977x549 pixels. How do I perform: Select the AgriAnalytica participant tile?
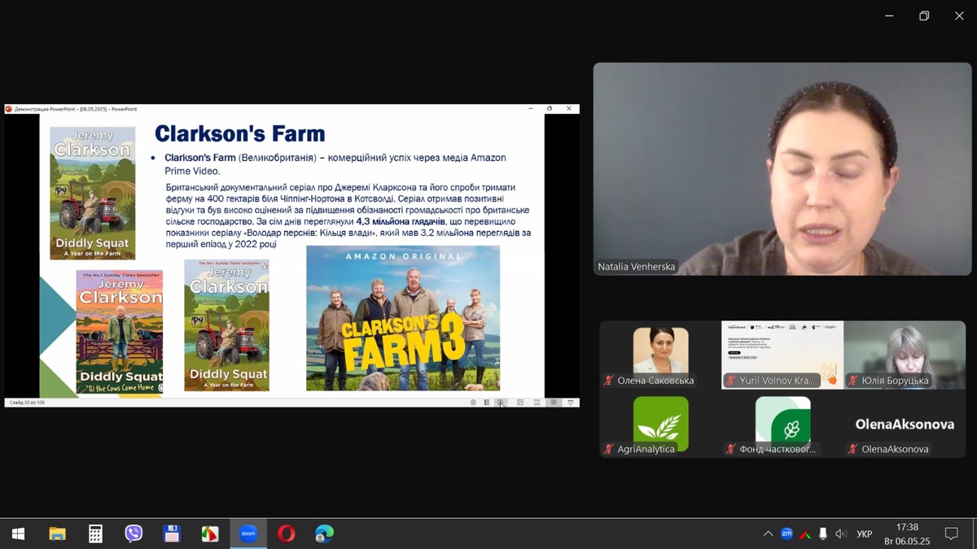tap(660, 424)
